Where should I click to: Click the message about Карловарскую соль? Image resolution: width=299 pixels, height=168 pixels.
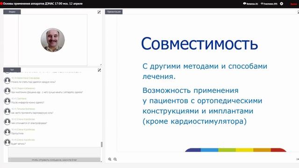(x=32, y=113)
